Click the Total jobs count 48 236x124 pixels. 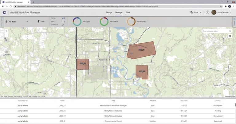64,18
